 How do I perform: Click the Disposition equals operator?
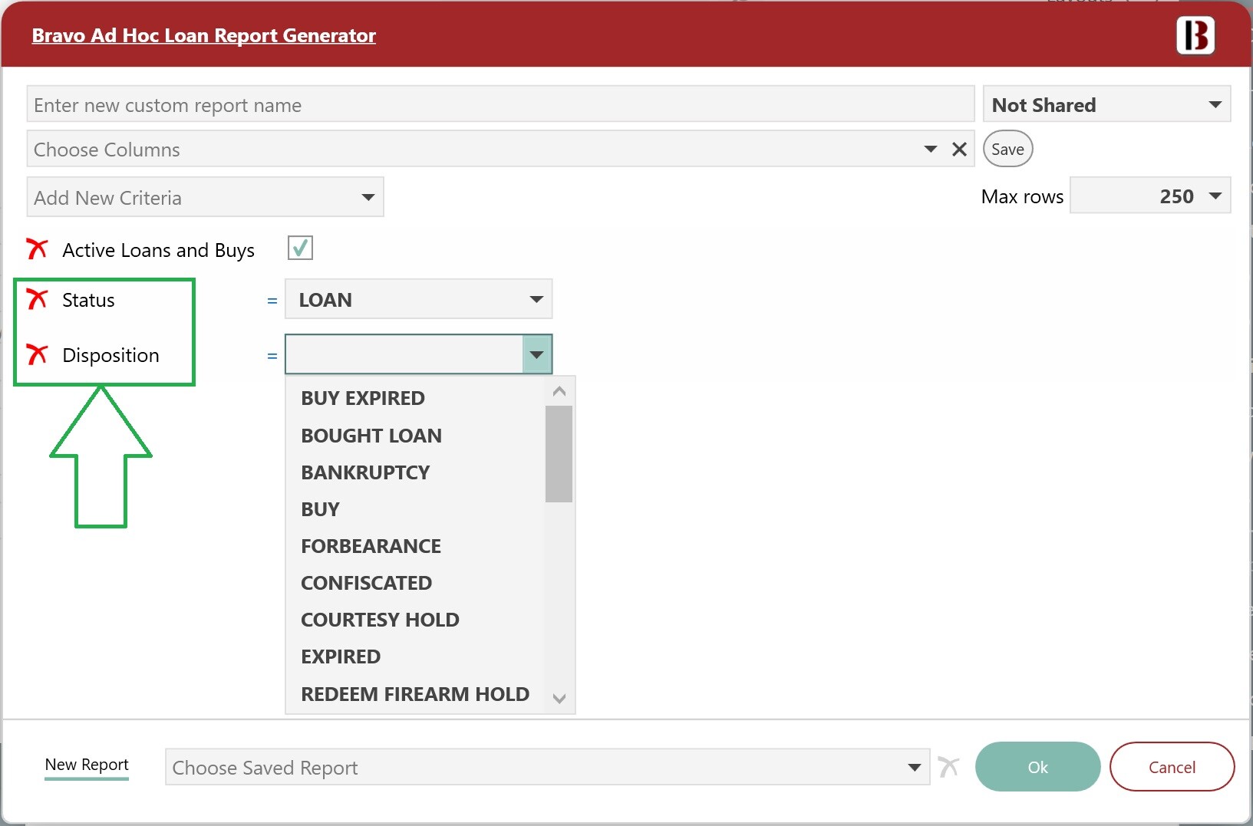click(272, 356)
